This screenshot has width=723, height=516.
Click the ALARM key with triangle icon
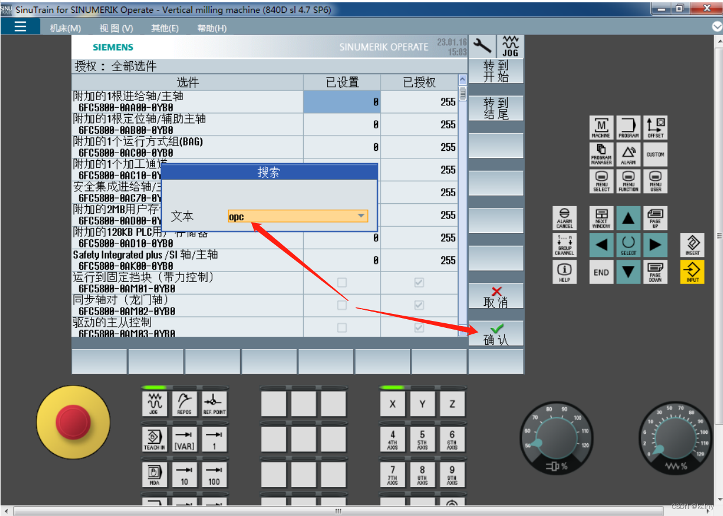click(629, 154)
